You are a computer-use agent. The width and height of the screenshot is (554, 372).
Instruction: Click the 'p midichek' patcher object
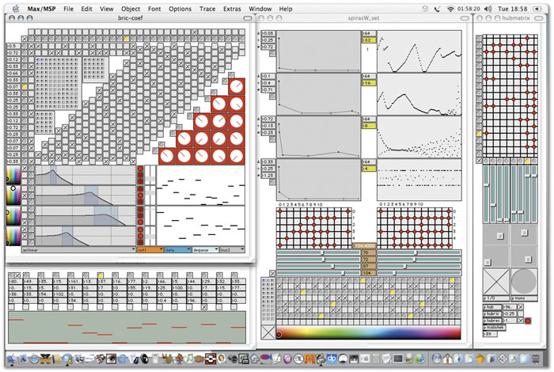tap(495, 328)
